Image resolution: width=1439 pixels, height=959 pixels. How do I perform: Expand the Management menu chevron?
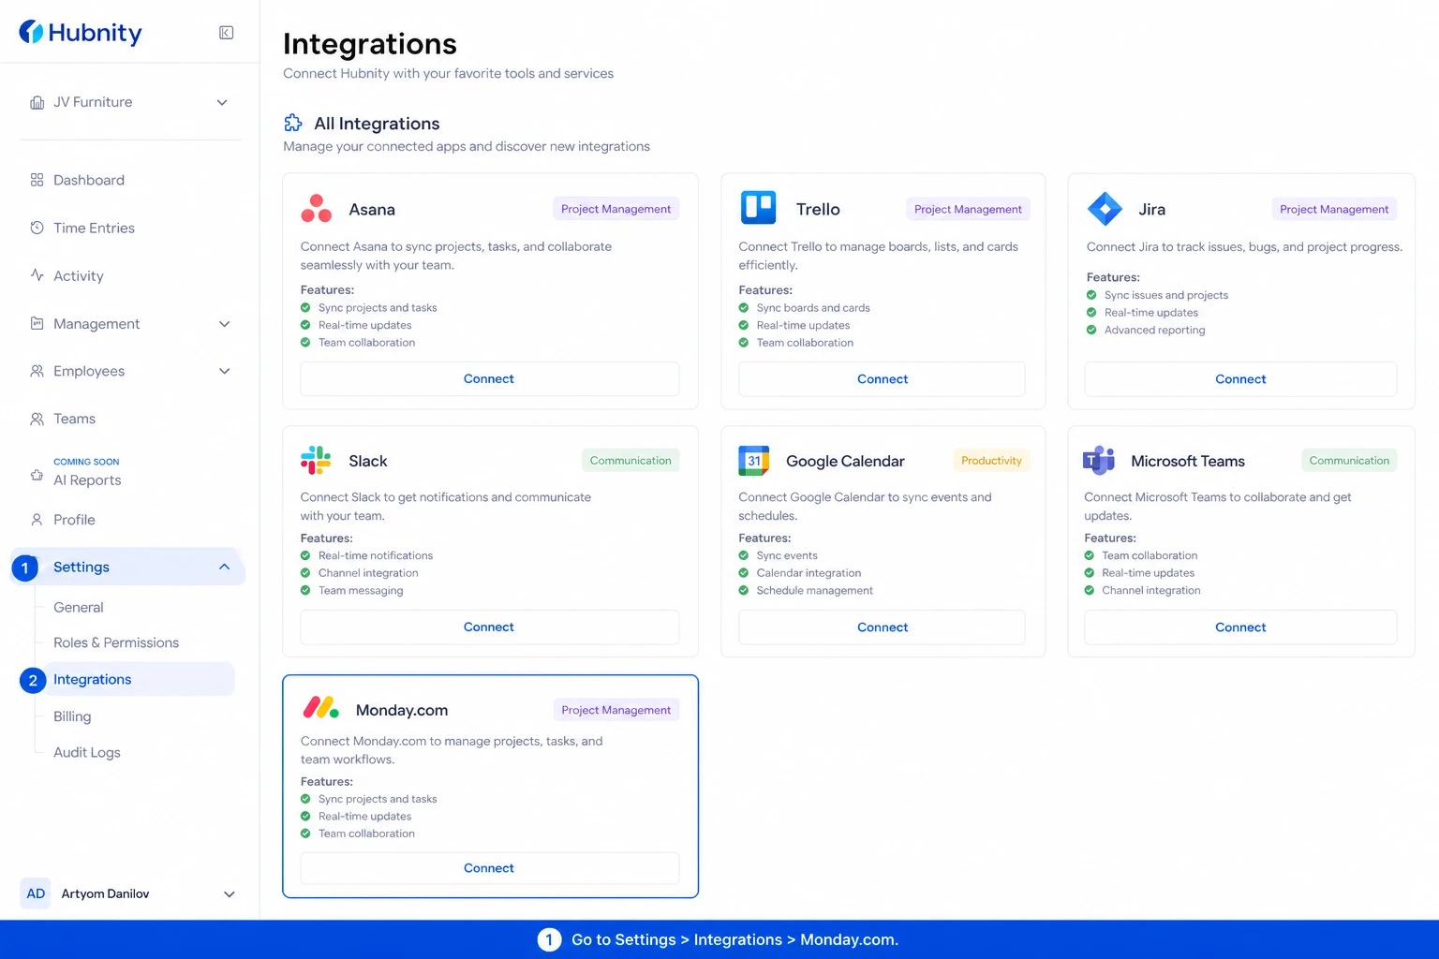pyautogui.click(x=225, y=324)
